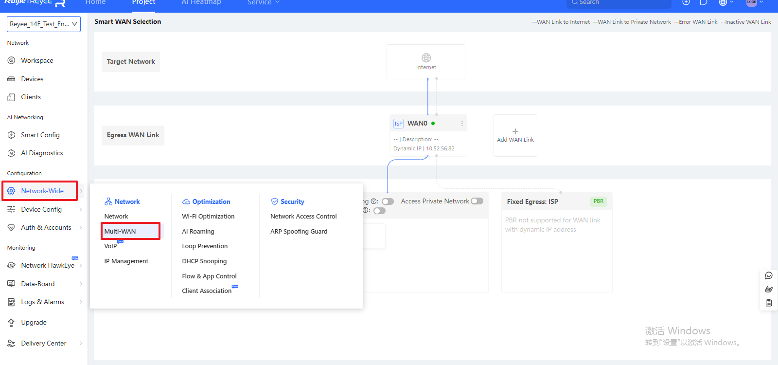This screenshot has width=778, height=365.
Task: Open the message bubble icon in header
Action: (x=703, y=2)
